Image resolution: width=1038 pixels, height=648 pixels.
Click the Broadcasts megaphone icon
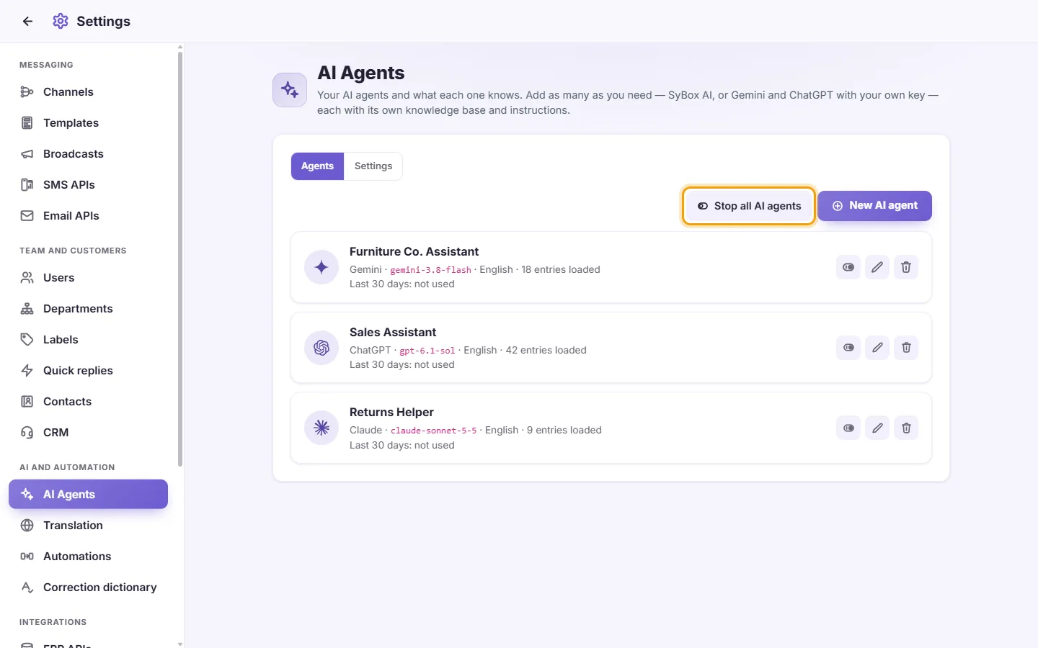coord(27,154)
